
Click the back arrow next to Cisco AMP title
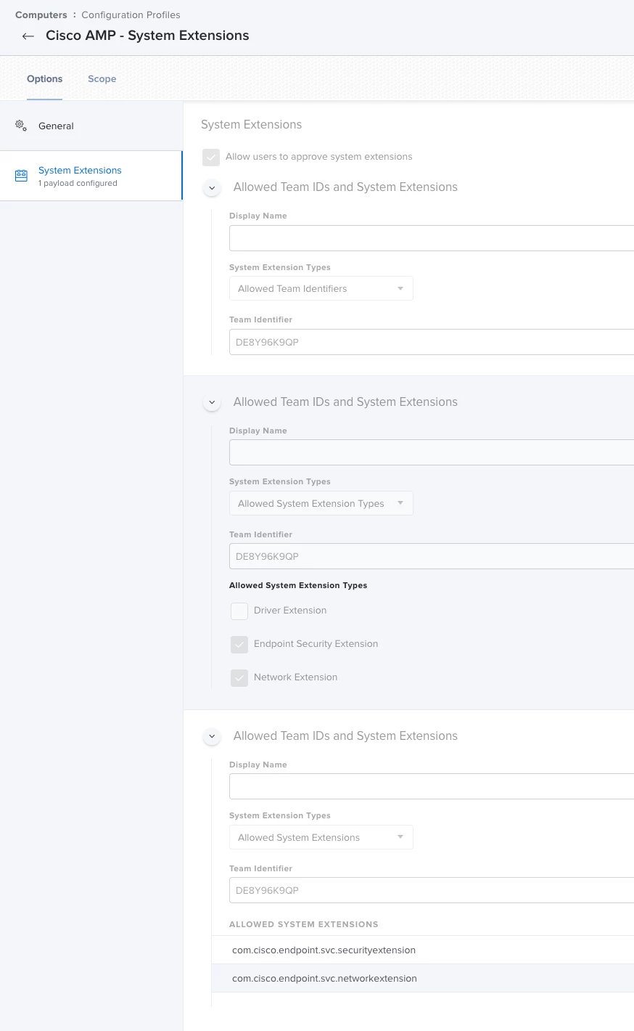click(28, 36)
